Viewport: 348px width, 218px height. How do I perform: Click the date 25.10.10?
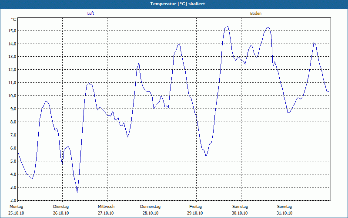(x=16, y=213)
